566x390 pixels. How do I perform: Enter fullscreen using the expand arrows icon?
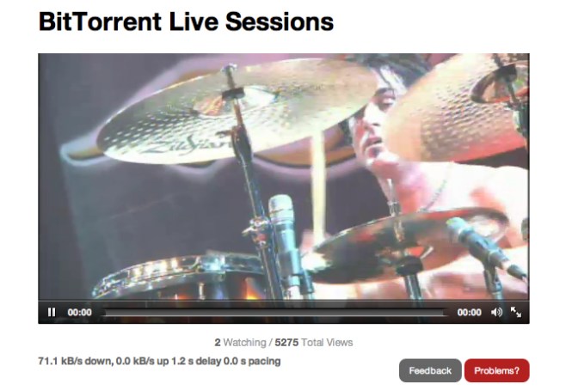pyautogui.click(x=516, y=312)
